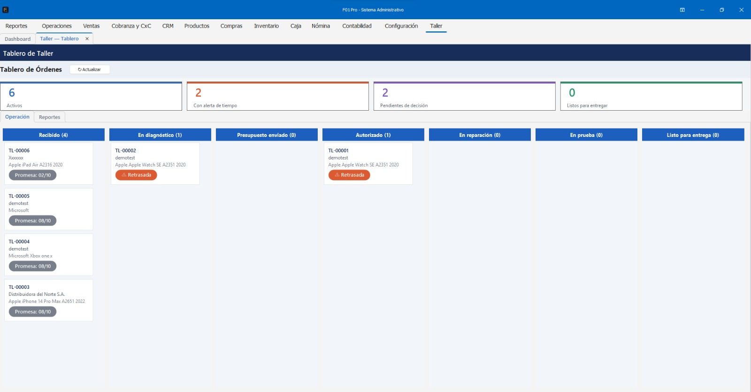Click the En reparación (0) column header

(x=480, y=135)
